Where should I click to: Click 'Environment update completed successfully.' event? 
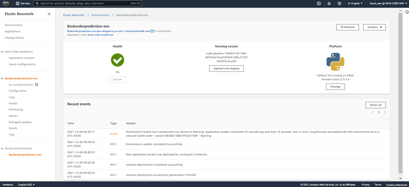[154, 144]
